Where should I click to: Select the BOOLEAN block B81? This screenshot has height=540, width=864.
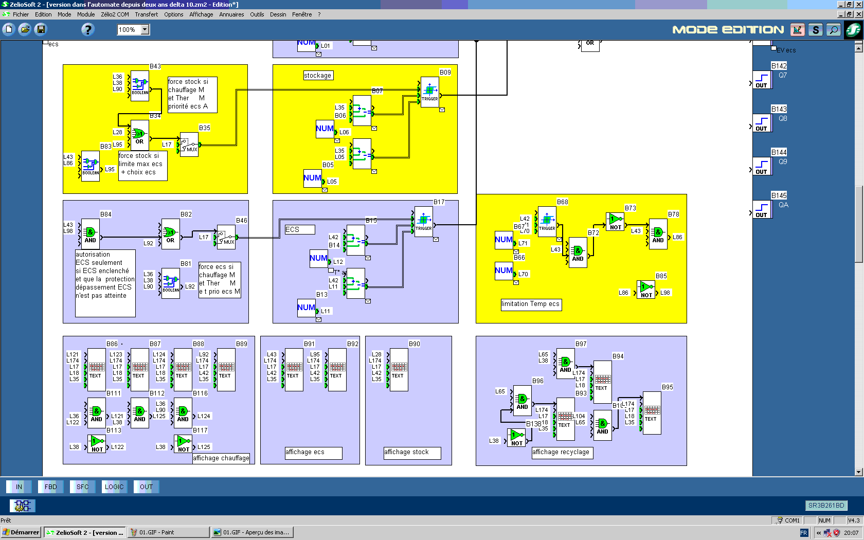(171, 283)
